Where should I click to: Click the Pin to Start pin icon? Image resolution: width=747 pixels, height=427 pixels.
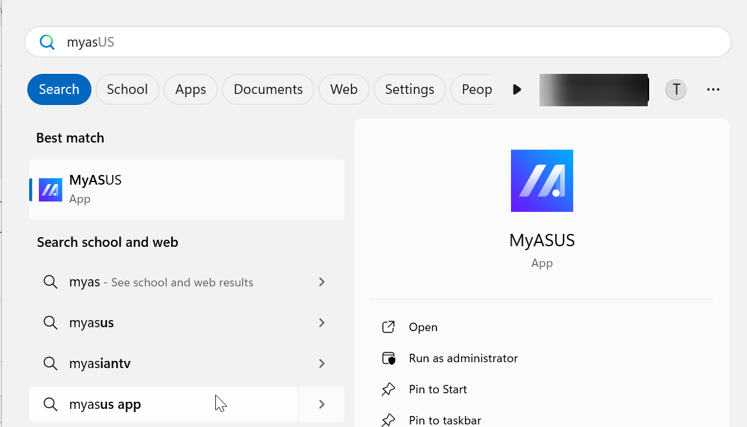click(x=388, y=389)
